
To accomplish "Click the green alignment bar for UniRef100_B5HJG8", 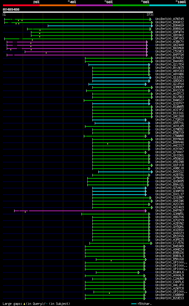I will pos(121,259).
